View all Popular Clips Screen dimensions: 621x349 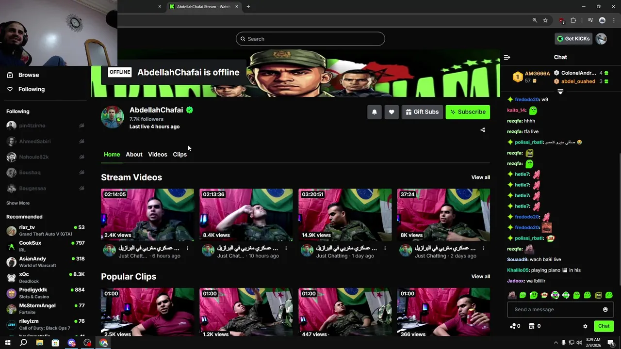pos(481,277)
